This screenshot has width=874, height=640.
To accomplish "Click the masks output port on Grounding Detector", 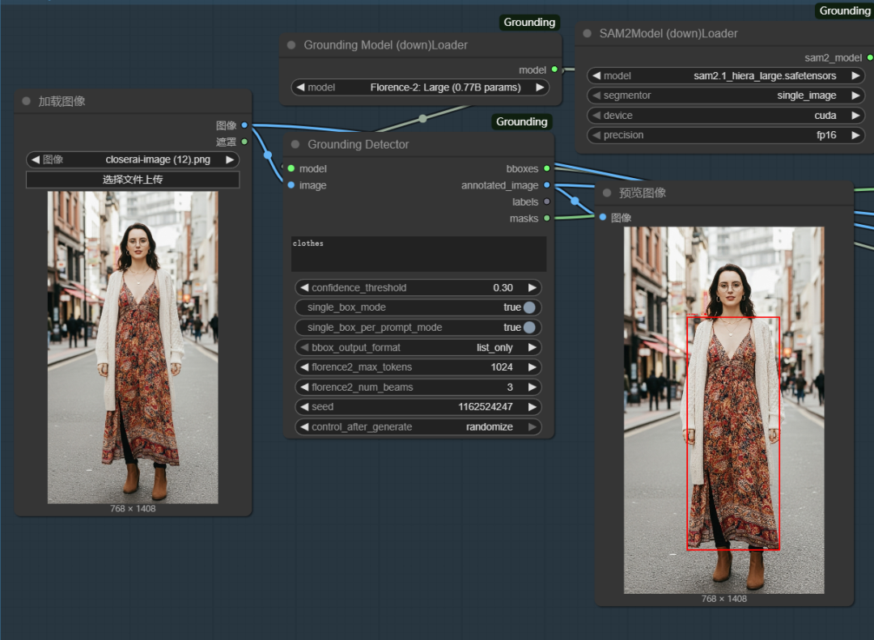I will click(x=547, y=218).
